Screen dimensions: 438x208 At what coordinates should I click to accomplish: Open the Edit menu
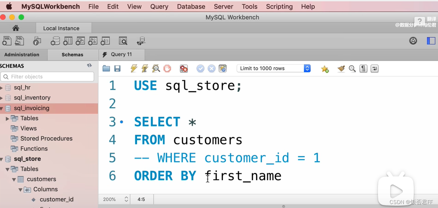(113, 7)
